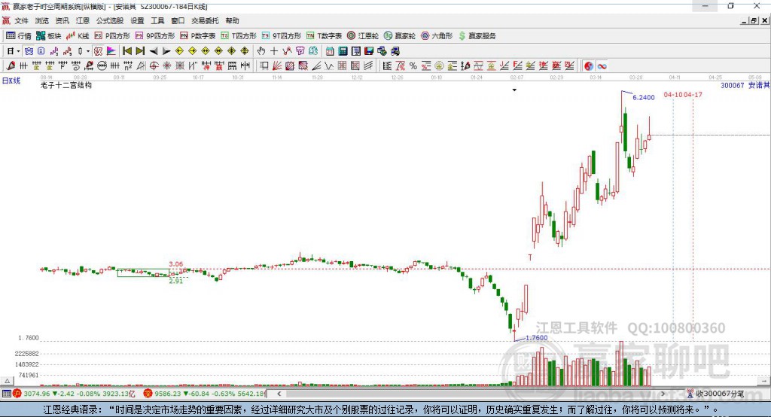Jump to the first bar
Screen dimensions: 771x417
coord(126,51)
